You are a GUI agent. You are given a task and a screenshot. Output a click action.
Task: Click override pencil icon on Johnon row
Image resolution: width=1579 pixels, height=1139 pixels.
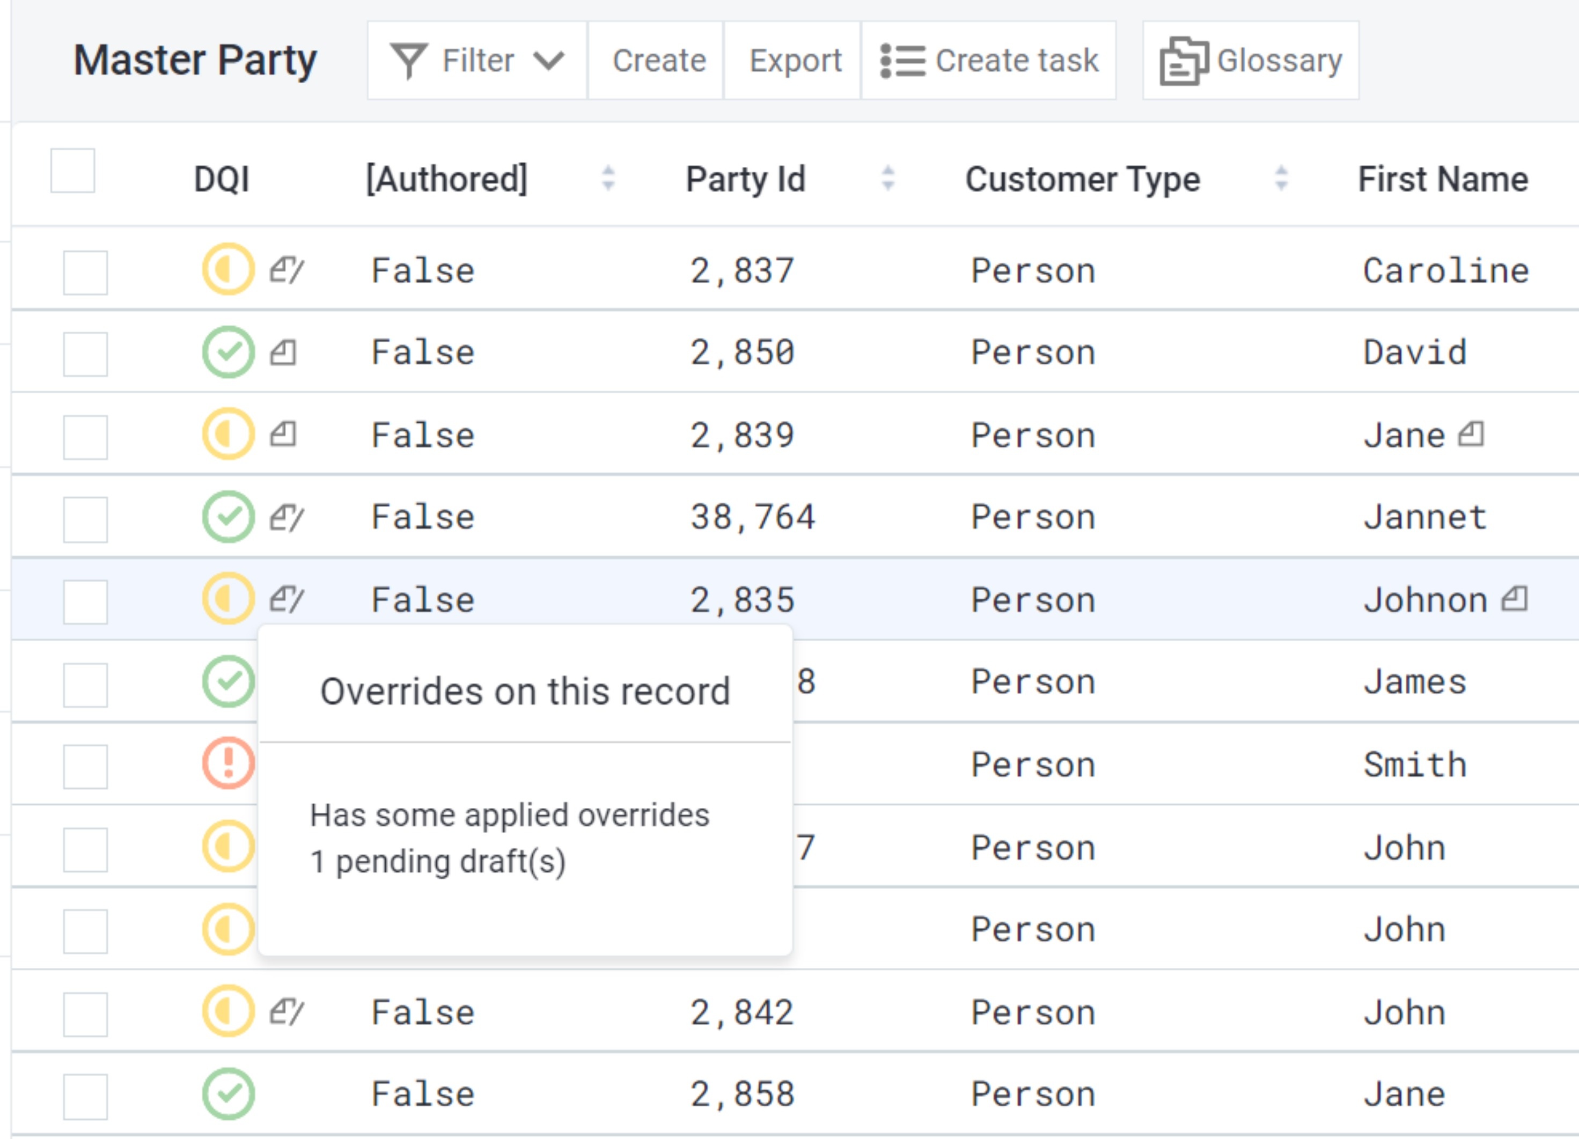tap(286, 599)
